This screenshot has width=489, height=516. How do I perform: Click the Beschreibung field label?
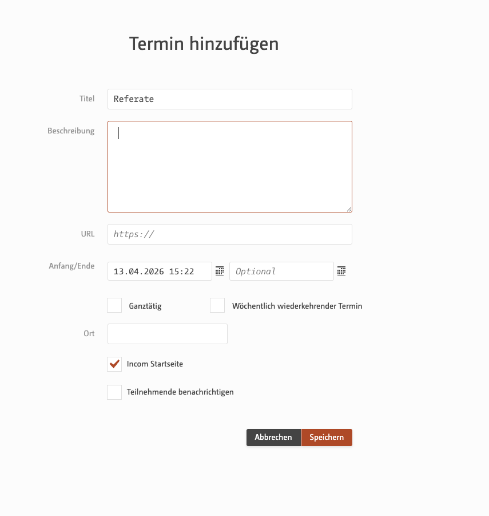point(71,131)
